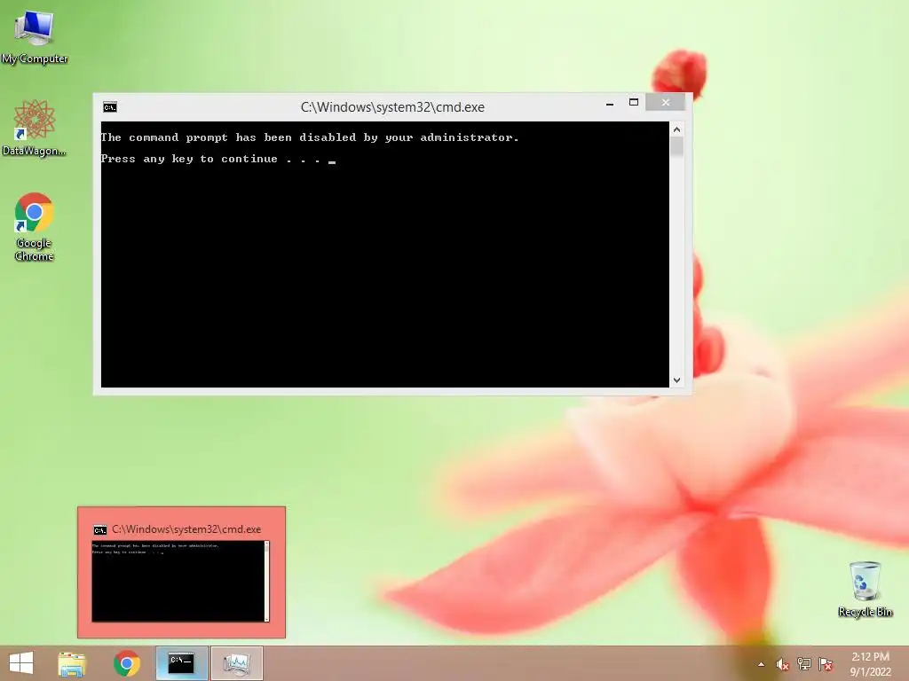Image resolution: width=909 pixels, height=681 pixels.
Task: Click the scroll down arrow in cmd window
Action: point(676,380)
